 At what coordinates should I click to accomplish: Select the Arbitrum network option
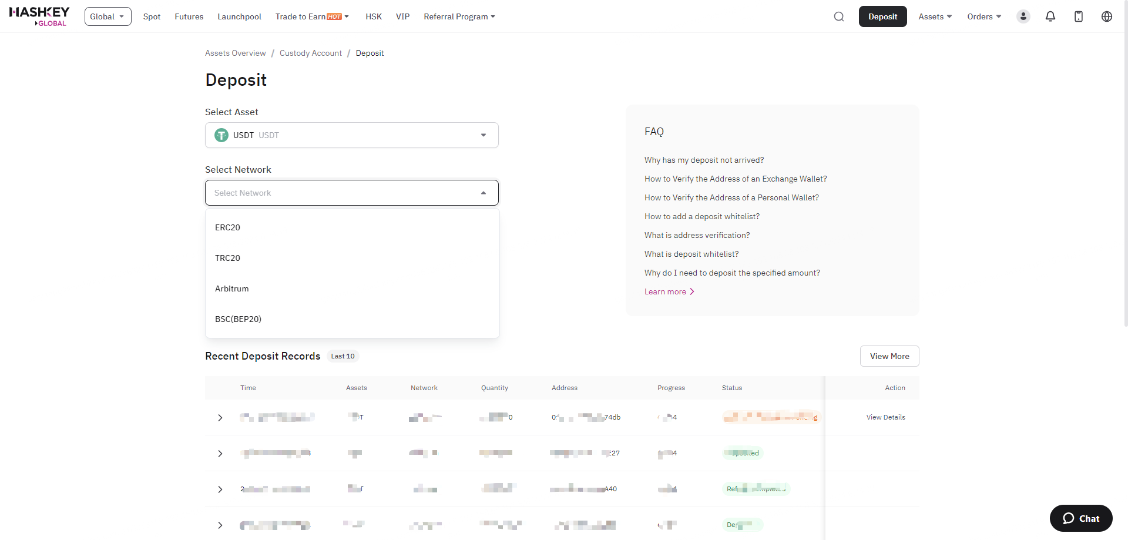click(232, 289)
